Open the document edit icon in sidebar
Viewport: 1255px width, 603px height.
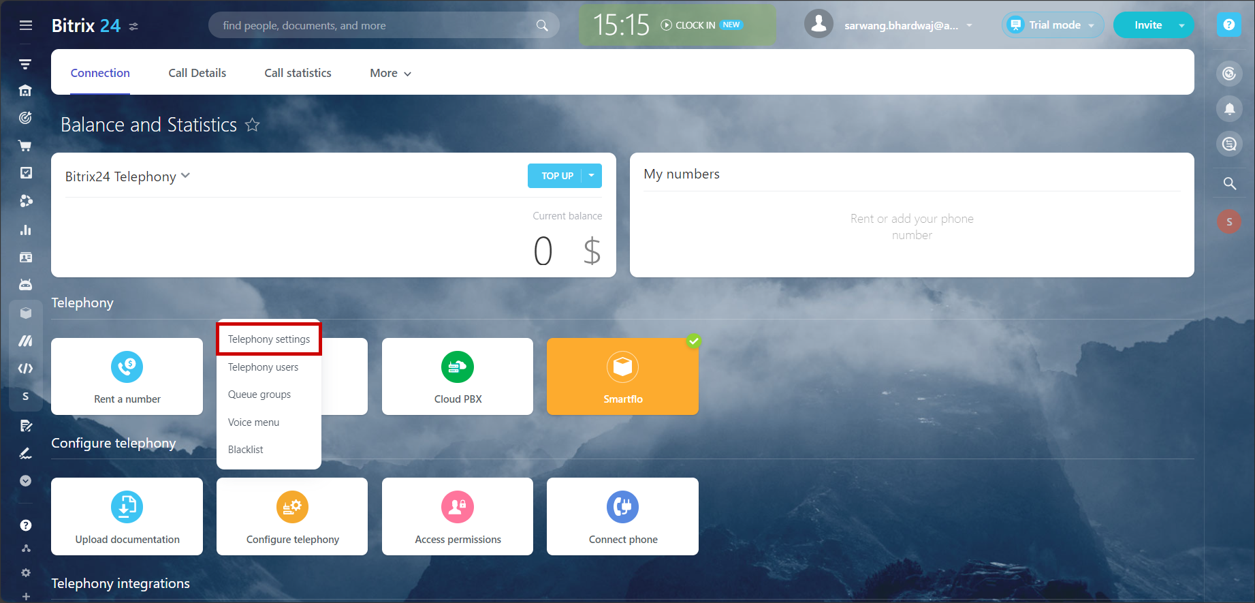[x=25, y=426]
